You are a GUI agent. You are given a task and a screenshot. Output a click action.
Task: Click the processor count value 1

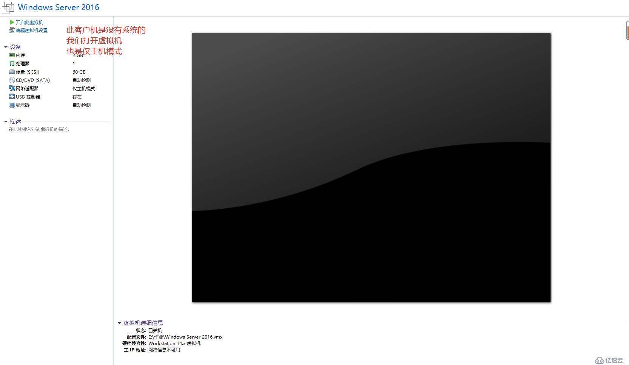pyautogui.click(x=74, y=63)
